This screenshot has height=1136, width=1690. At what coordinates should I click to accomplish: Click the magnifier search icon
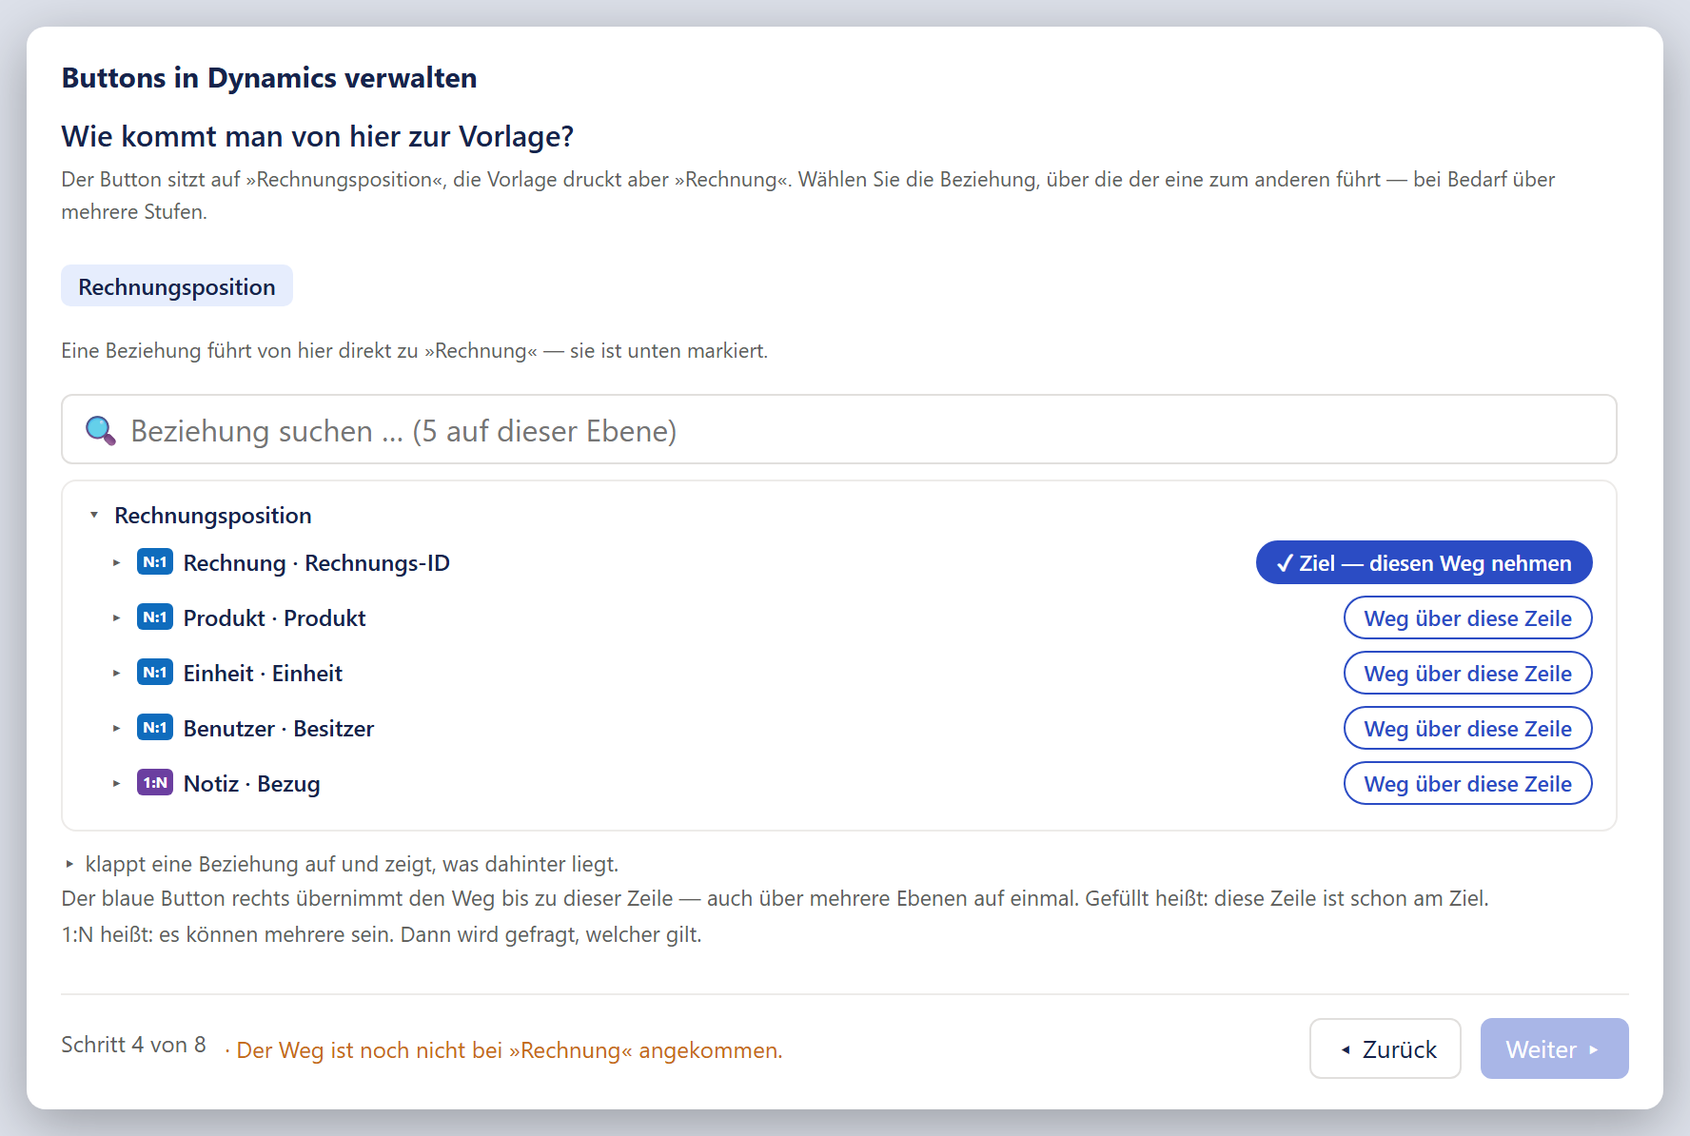[101, 431]
